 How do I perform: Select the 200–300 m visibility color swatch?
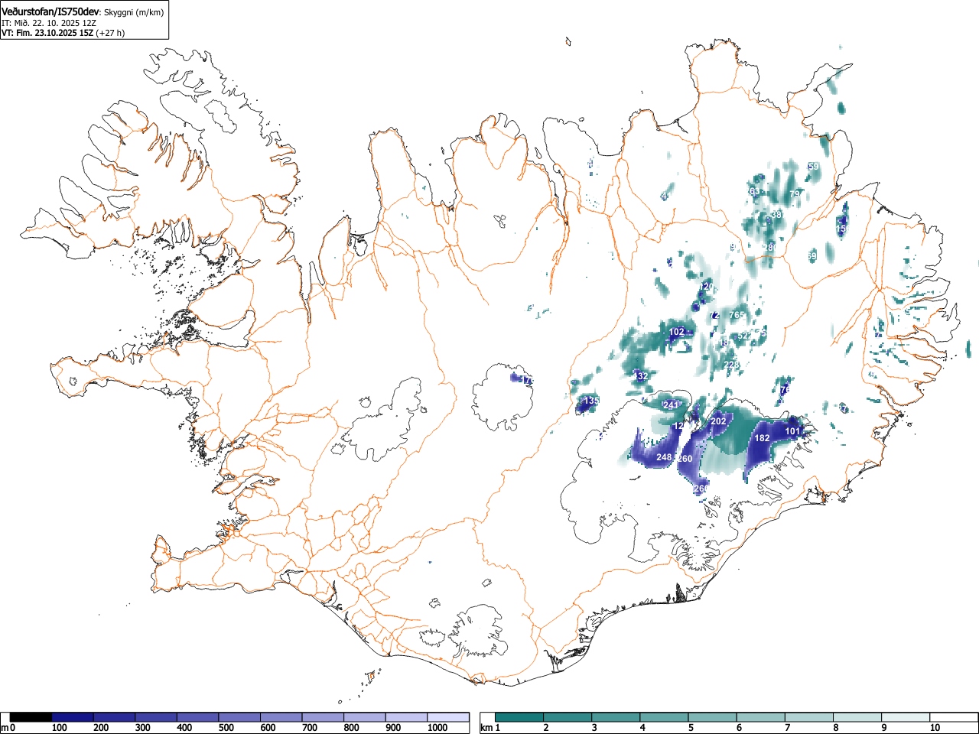pyautogui.click(x=115, y=717)
